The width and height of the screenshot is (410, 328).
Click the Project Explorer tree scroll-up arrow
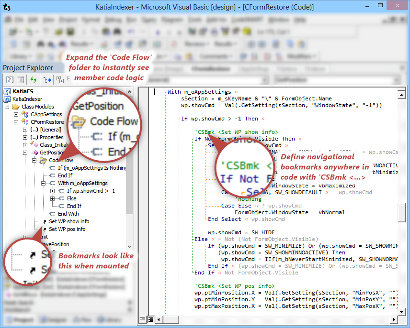click(129, 92)
